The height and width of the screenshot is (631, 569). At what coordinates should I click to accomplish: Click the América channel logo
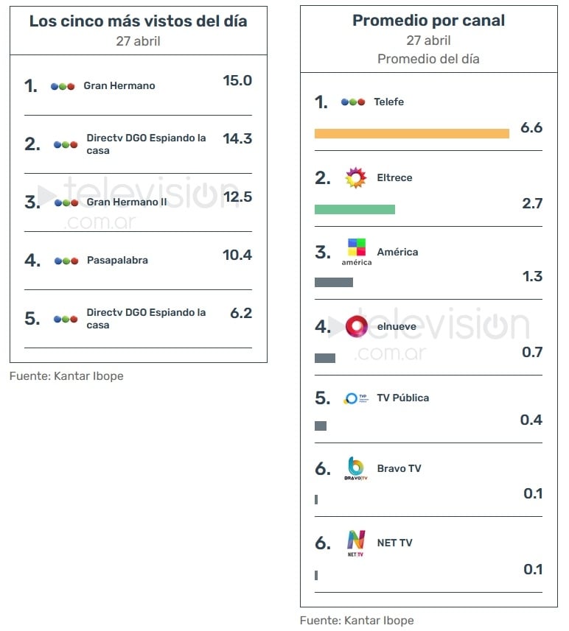tap(357, 252)
